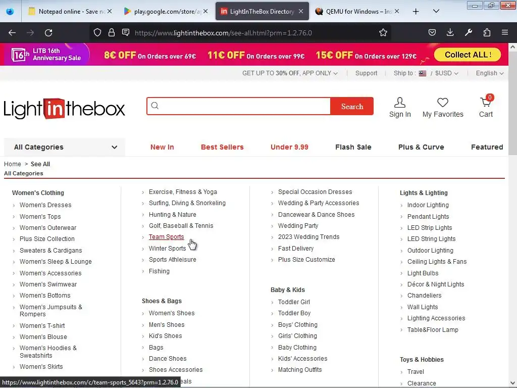Open the English language dropdown
Image resolution: width=517 pixels, height=388 pixels.
(x=490, y=73)
